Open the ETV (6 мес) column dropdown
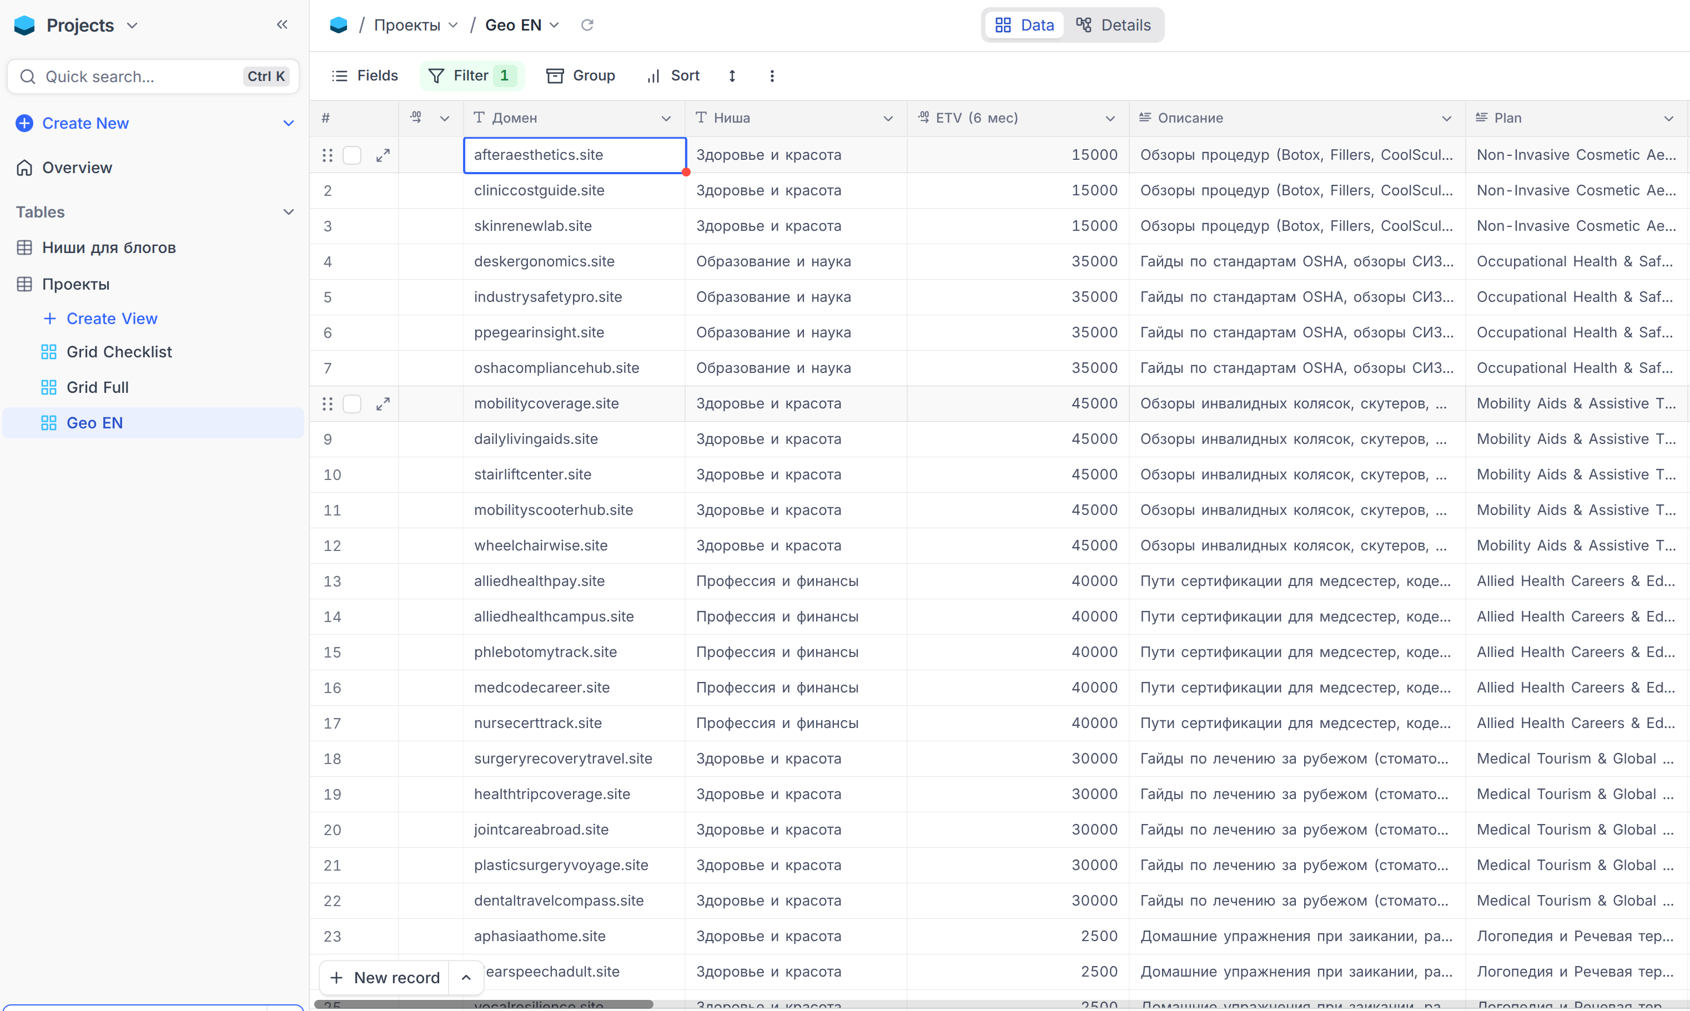1690x1011 pixels. pos(1109,119)
